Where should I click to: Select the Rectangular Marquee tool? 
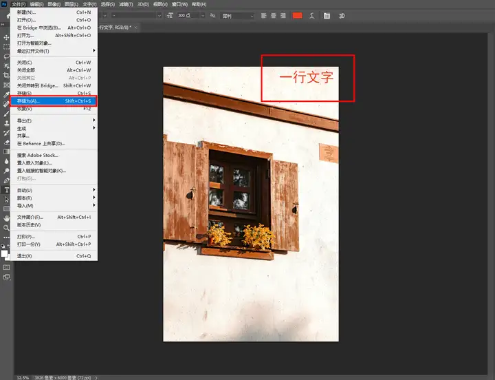[x=6, y=47]
